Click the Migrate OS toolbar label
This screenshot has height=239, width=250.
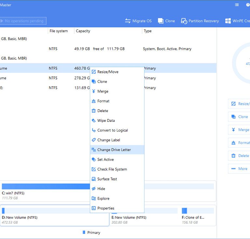pos(142,21)
